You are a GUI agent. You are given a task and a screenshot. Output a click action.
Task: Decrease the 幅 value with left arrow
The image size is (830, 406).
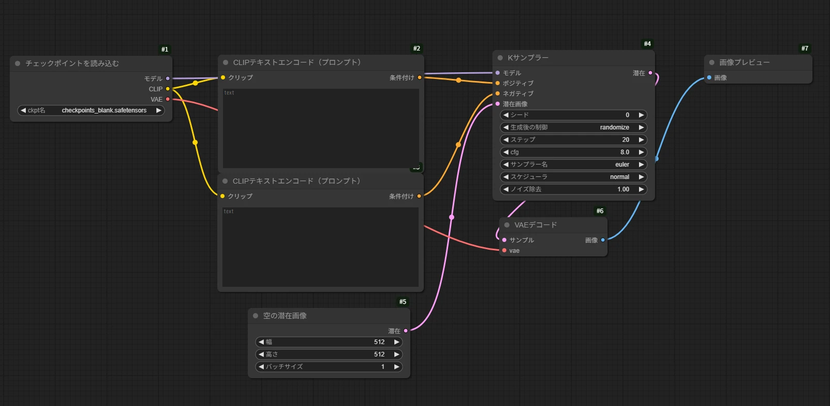pyautogui.click(x=261, y=342)
